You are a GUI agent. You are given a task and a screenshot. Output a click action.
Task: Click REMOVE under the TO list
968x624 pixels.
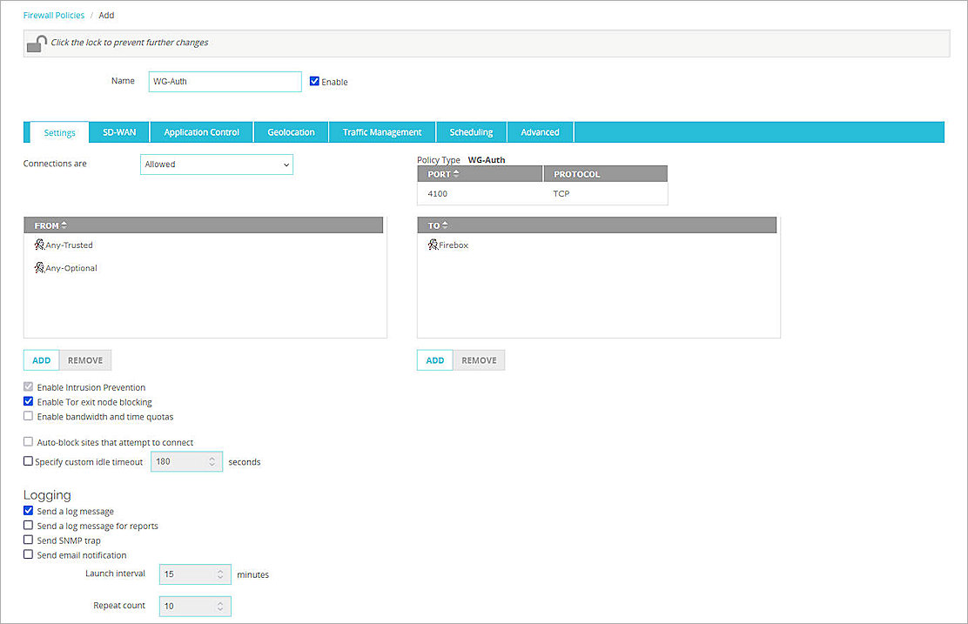point(479,359)
